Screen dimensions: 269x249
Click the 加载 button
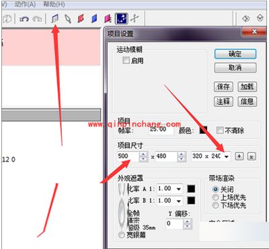click(247, 87)
